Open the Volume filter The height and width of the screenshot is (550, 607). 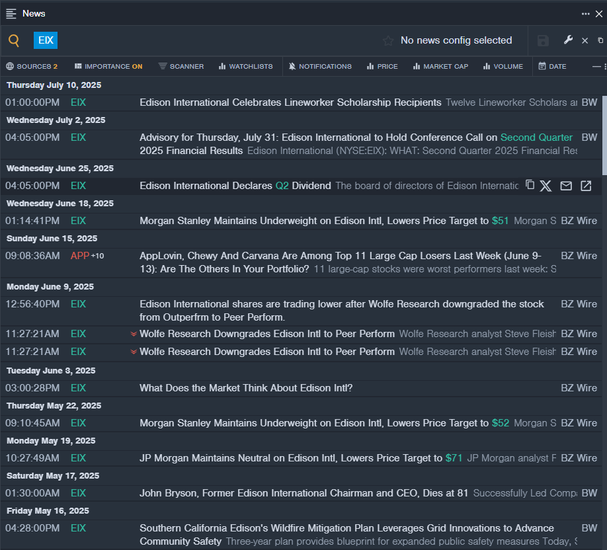coord(503,66)
